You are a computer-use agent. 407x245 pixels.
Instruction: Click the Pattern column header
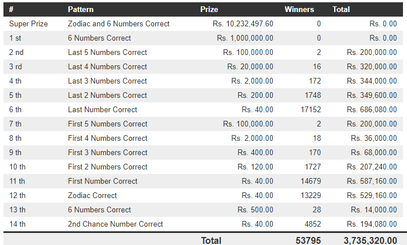click(80, 10)
